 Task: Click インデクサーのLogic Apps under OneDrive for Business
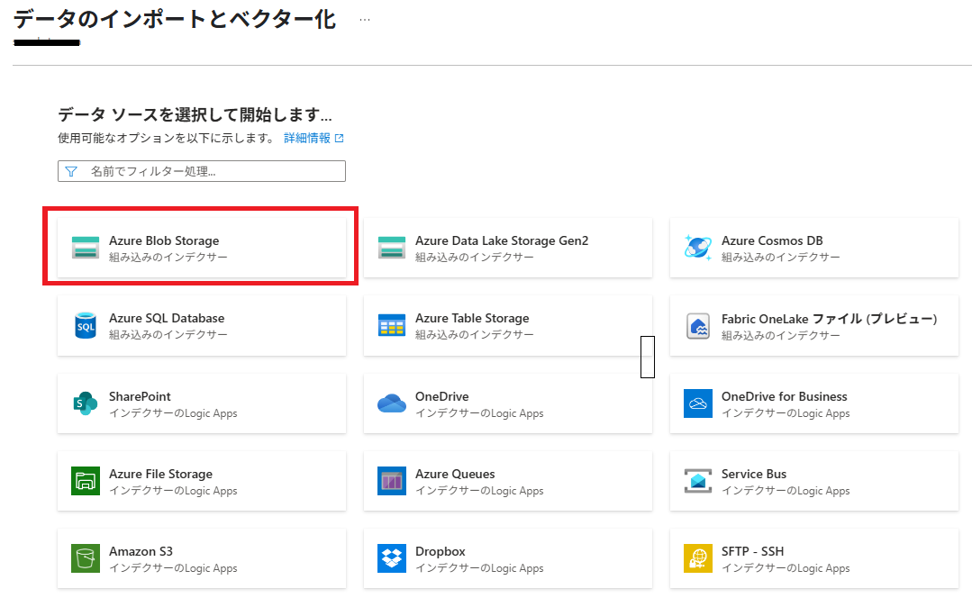click(x=786, y=413)
